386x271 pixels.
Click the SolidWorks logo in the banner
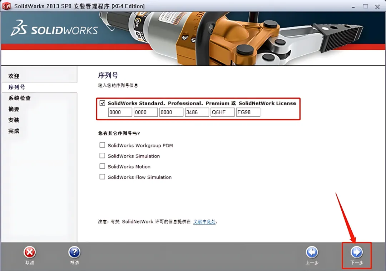pos(54,28)
